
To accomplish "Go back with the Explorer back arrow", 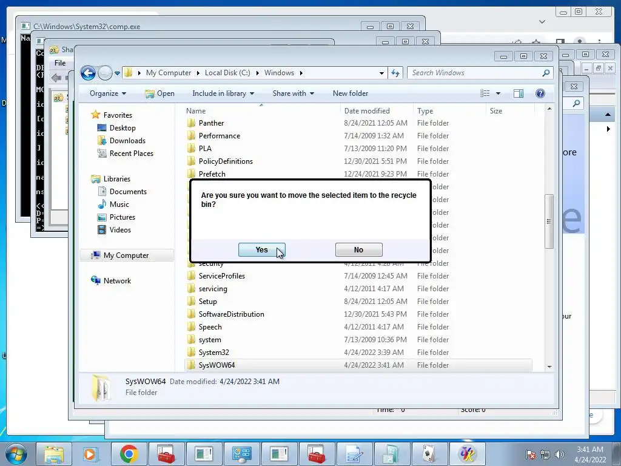I will 88,73.
